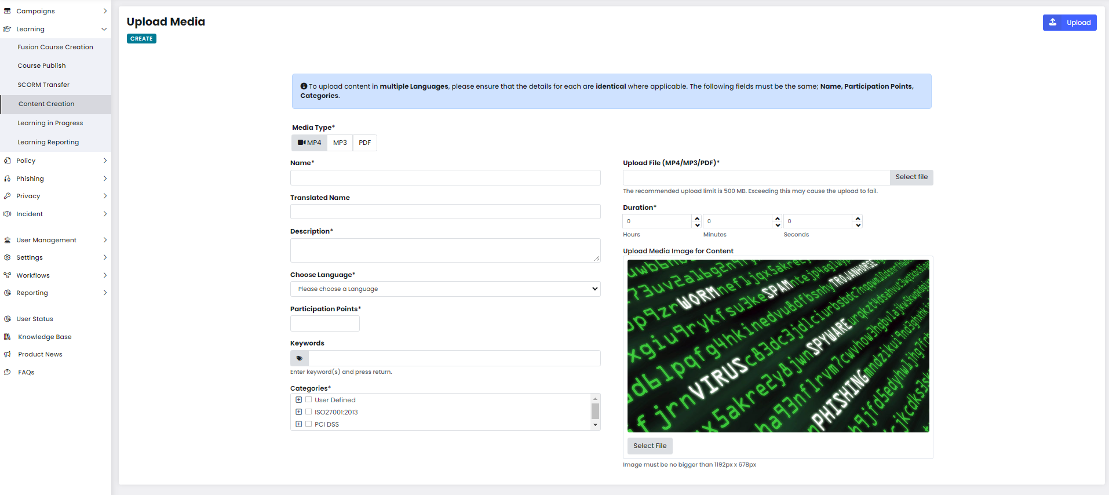Click the Upload File path field
The image size is (1109, 495).
click(756, 177)
